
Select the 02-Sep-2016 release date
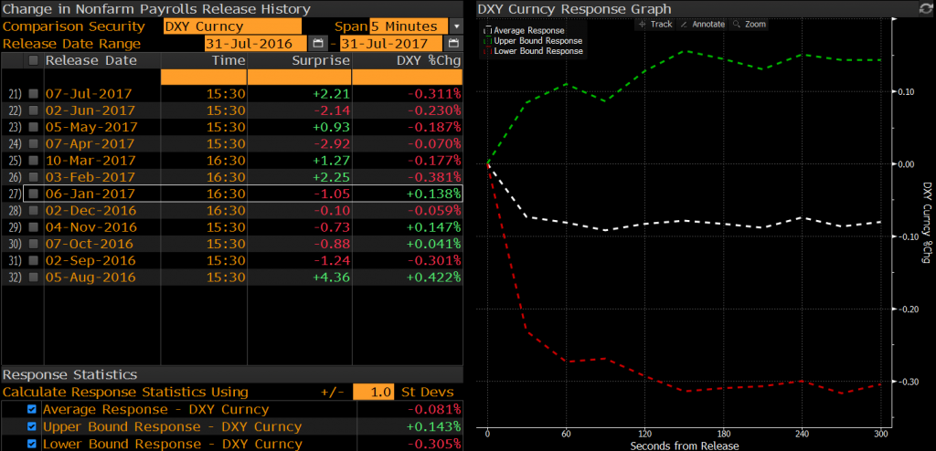[90, 261]
